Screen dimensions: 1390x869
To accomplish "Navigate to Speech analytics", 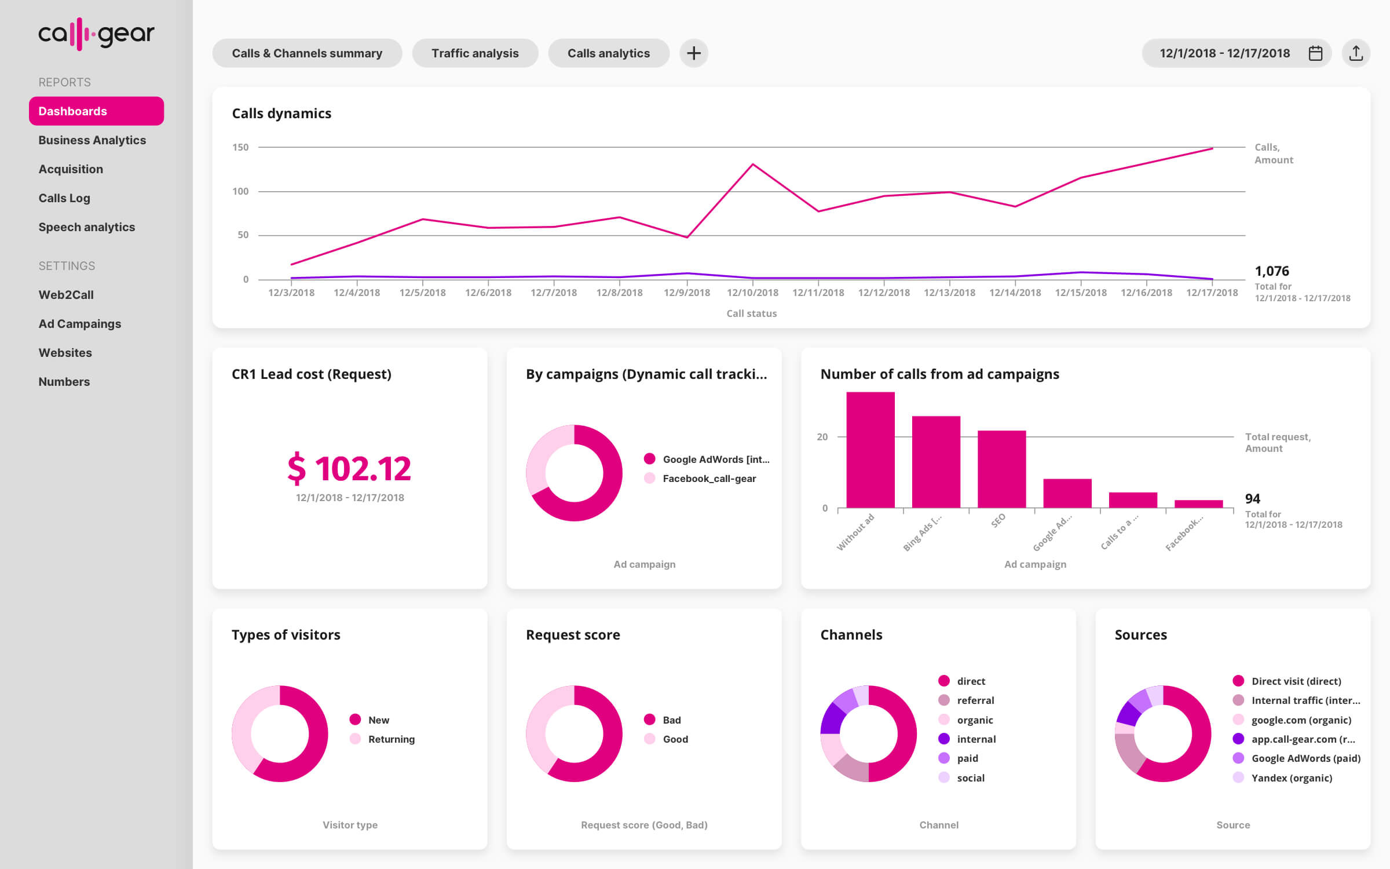I will [86, 227].
